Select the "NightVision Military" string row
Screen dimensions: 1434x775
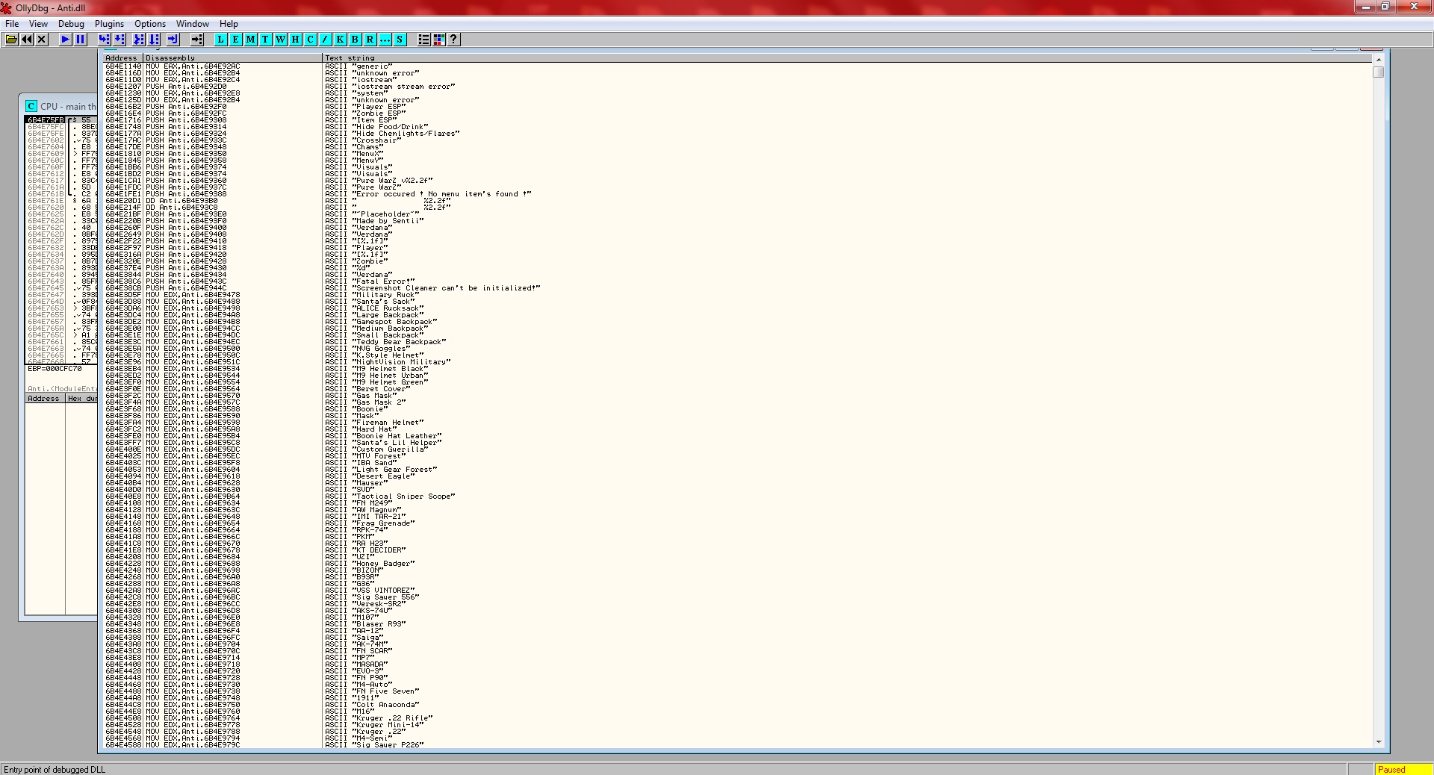[x=738, y=362]
